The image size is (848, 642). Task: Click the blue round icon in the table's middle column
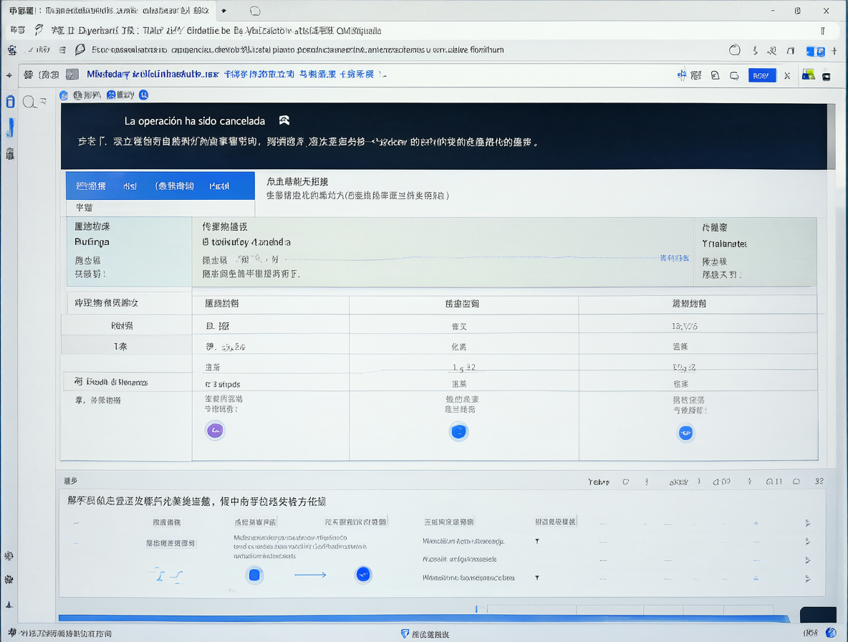click(x=458, y=431)
